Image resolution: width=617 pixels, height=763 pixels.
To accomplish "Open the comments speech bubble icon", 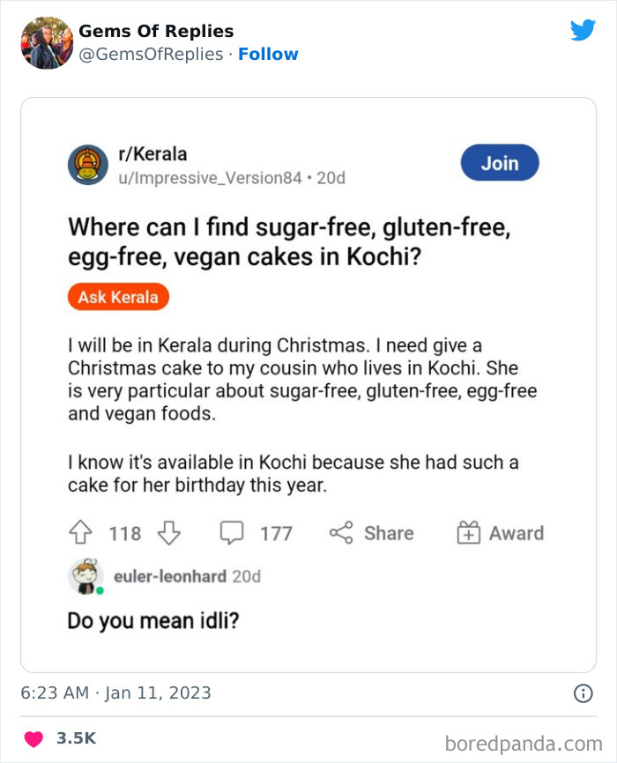I will click(232, 533).
